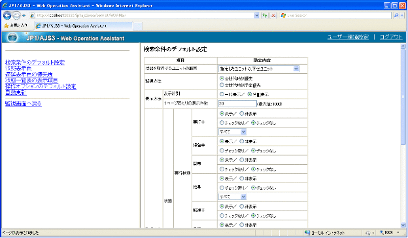Select 非表示 radio for the 保留中 row

[241, 141]
